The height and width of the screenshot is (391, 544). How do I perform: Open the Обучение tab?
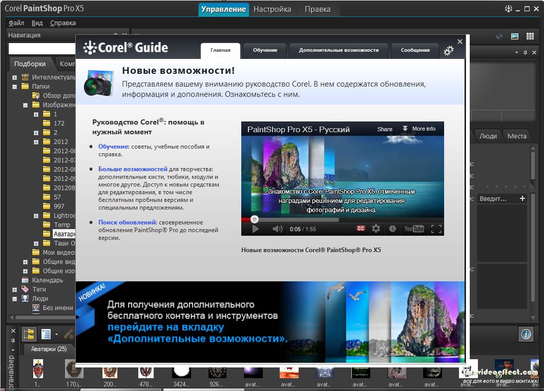pyautogui.click(x=265, y=51)
